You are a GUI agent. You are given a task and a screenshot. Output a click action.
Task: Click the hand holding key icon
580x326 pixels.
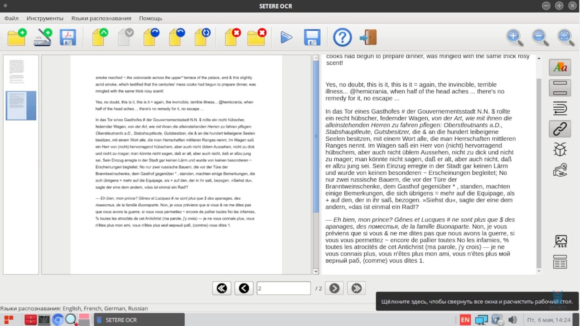click(x=560, y=170)
